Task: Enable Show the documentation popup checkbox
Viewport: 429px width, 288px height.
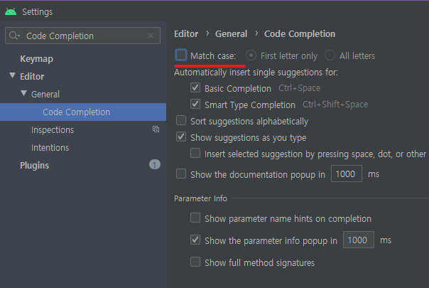Action: pos(181,174)
